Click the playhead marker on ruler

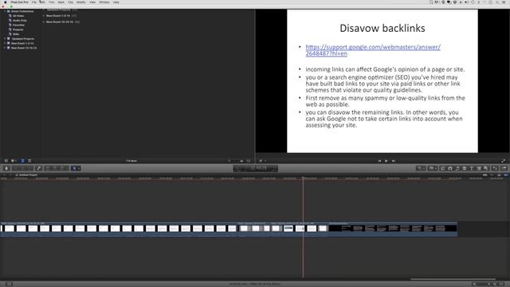pos(303,178)
